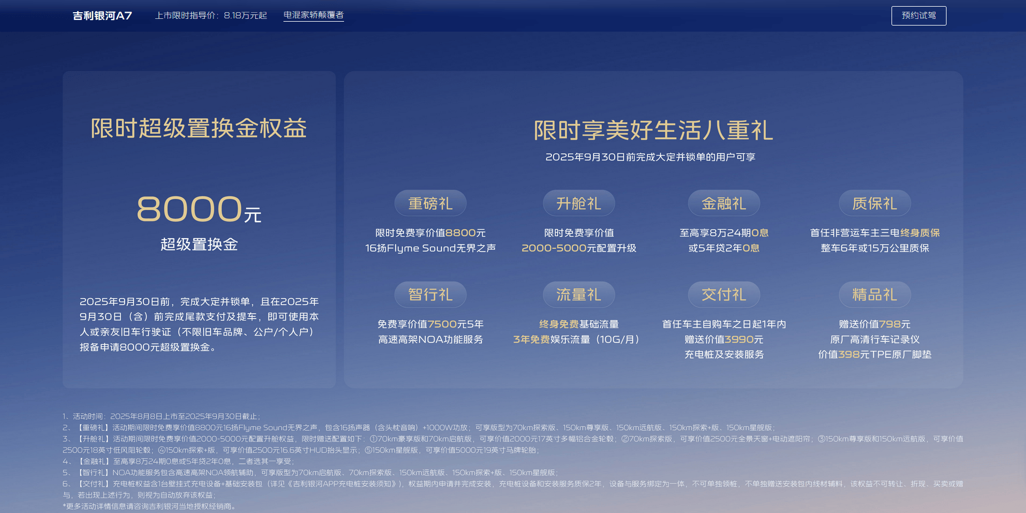Click 整车6年或15万公里质保 text

(875, 248)
